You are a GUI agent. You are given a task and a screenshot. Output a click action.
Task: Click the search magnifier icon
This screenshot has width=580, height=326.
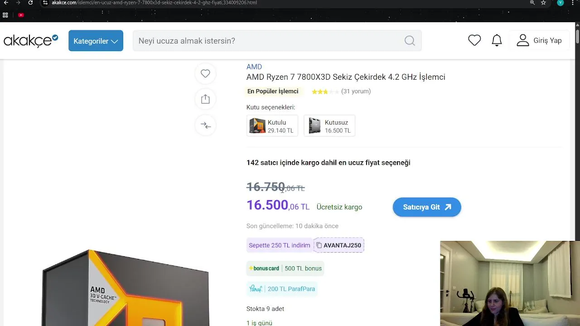coord(410,41)
